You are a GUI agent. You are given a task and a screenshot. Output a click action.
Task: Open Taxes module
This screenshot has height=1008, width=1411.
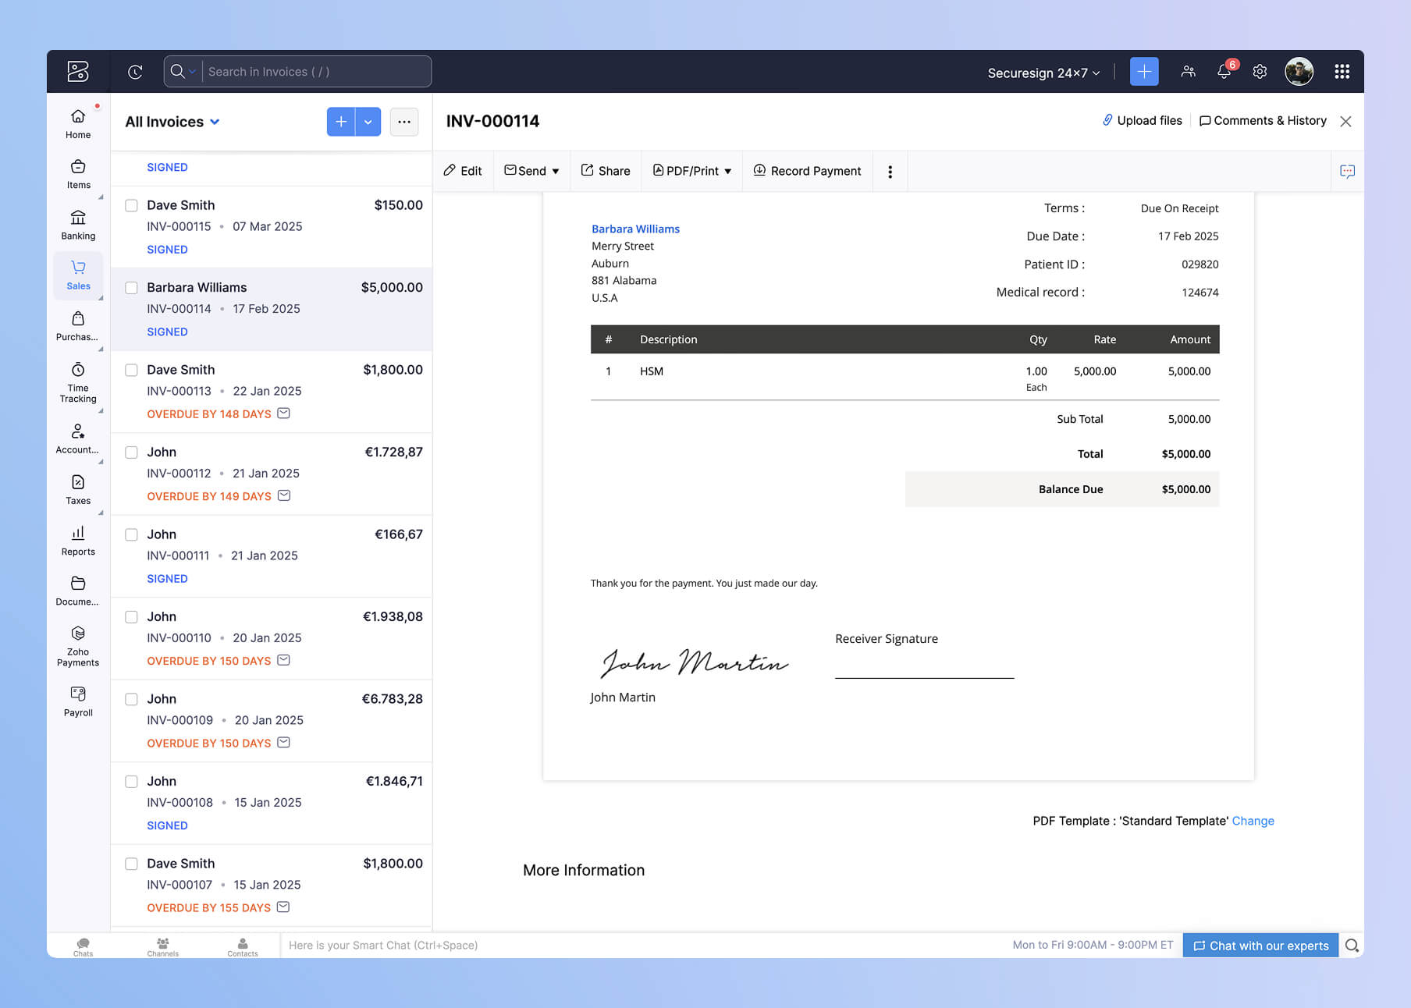click(x=78, y=490)
